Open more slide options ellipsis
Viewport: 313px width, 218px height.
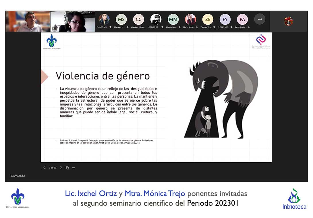tap(74, 168)
